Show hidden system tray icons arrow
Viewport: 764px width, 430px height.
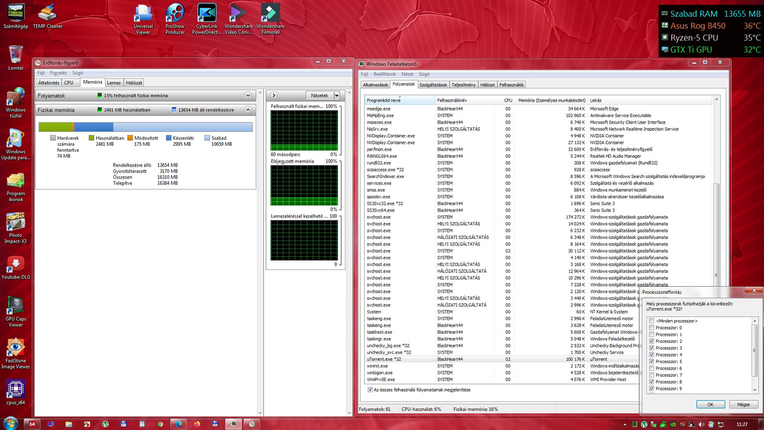pos(625,424)
